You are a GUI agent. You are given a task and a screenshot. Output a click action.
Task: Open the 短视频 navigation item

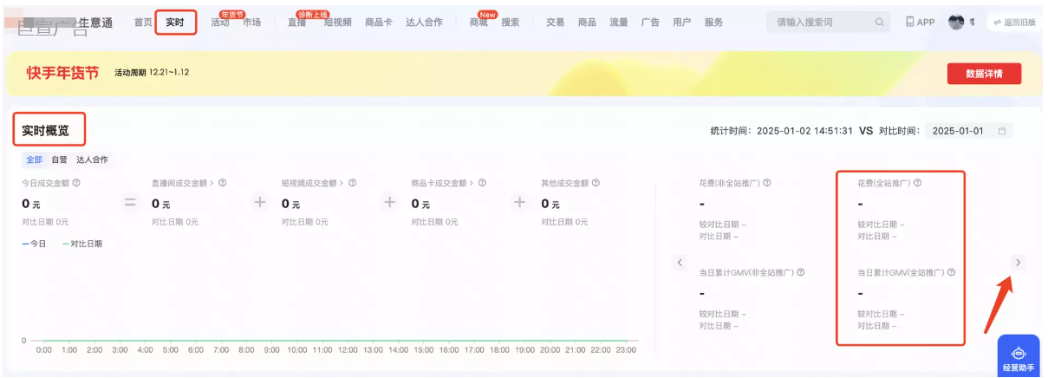338,23
